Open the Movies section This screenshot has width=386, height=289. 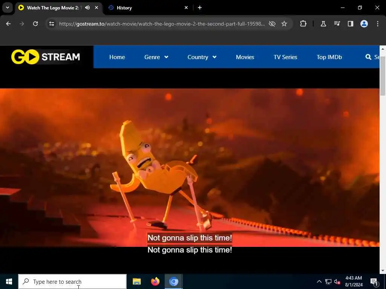[245, 57]
